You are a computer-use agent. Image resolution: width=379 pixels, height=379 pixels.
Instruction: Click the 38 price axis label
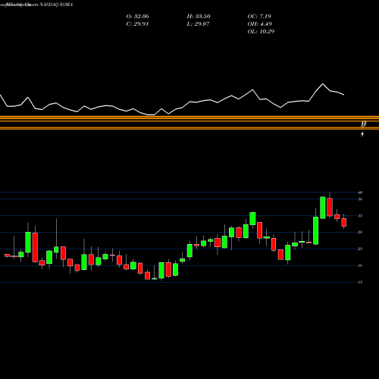(x=360, y=199)
